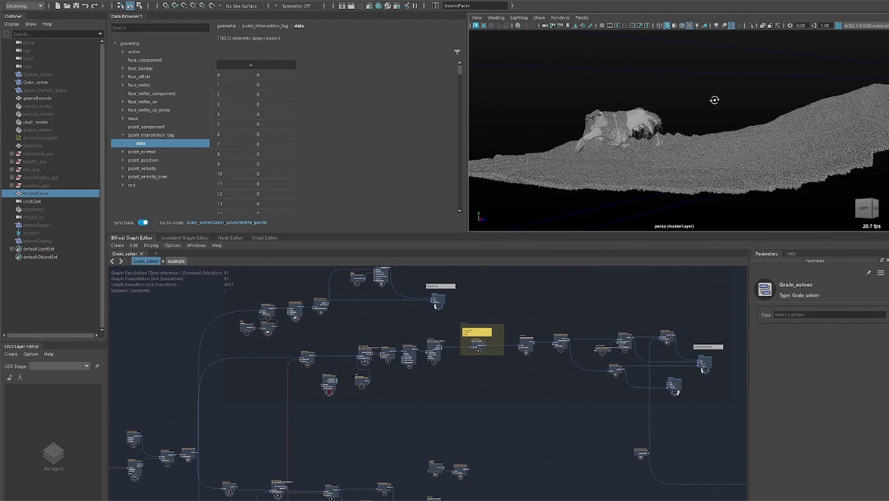Follow the Grain_solver/delete_points node link
This screenshot has height=501, width=889.
coord(226,222)
